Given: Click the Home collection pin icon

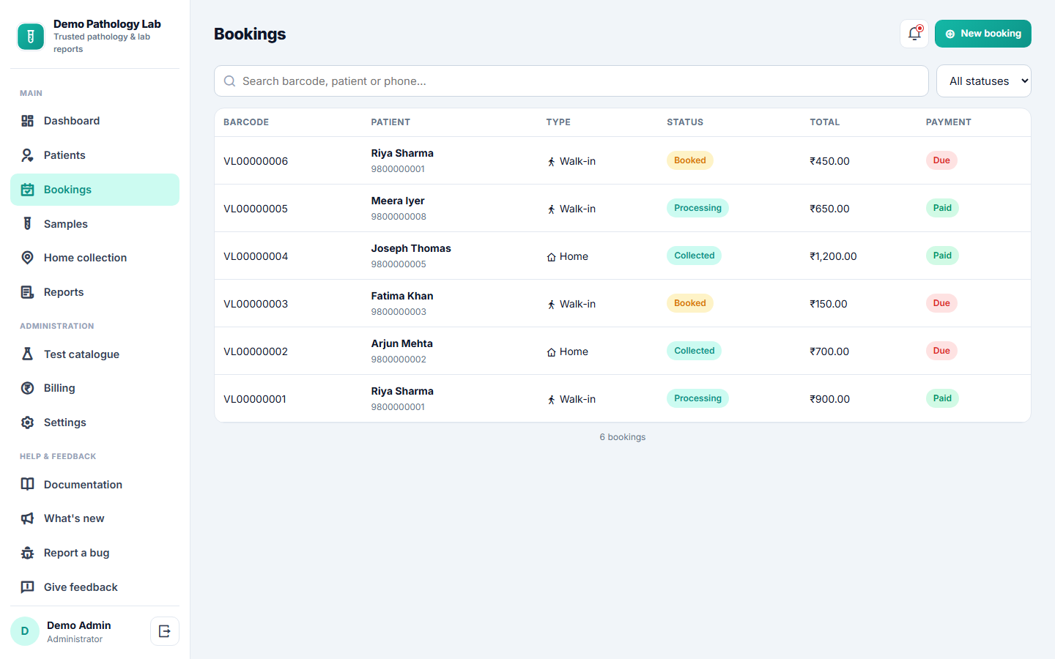Looking at the screenshot, I should pos(27,258).
